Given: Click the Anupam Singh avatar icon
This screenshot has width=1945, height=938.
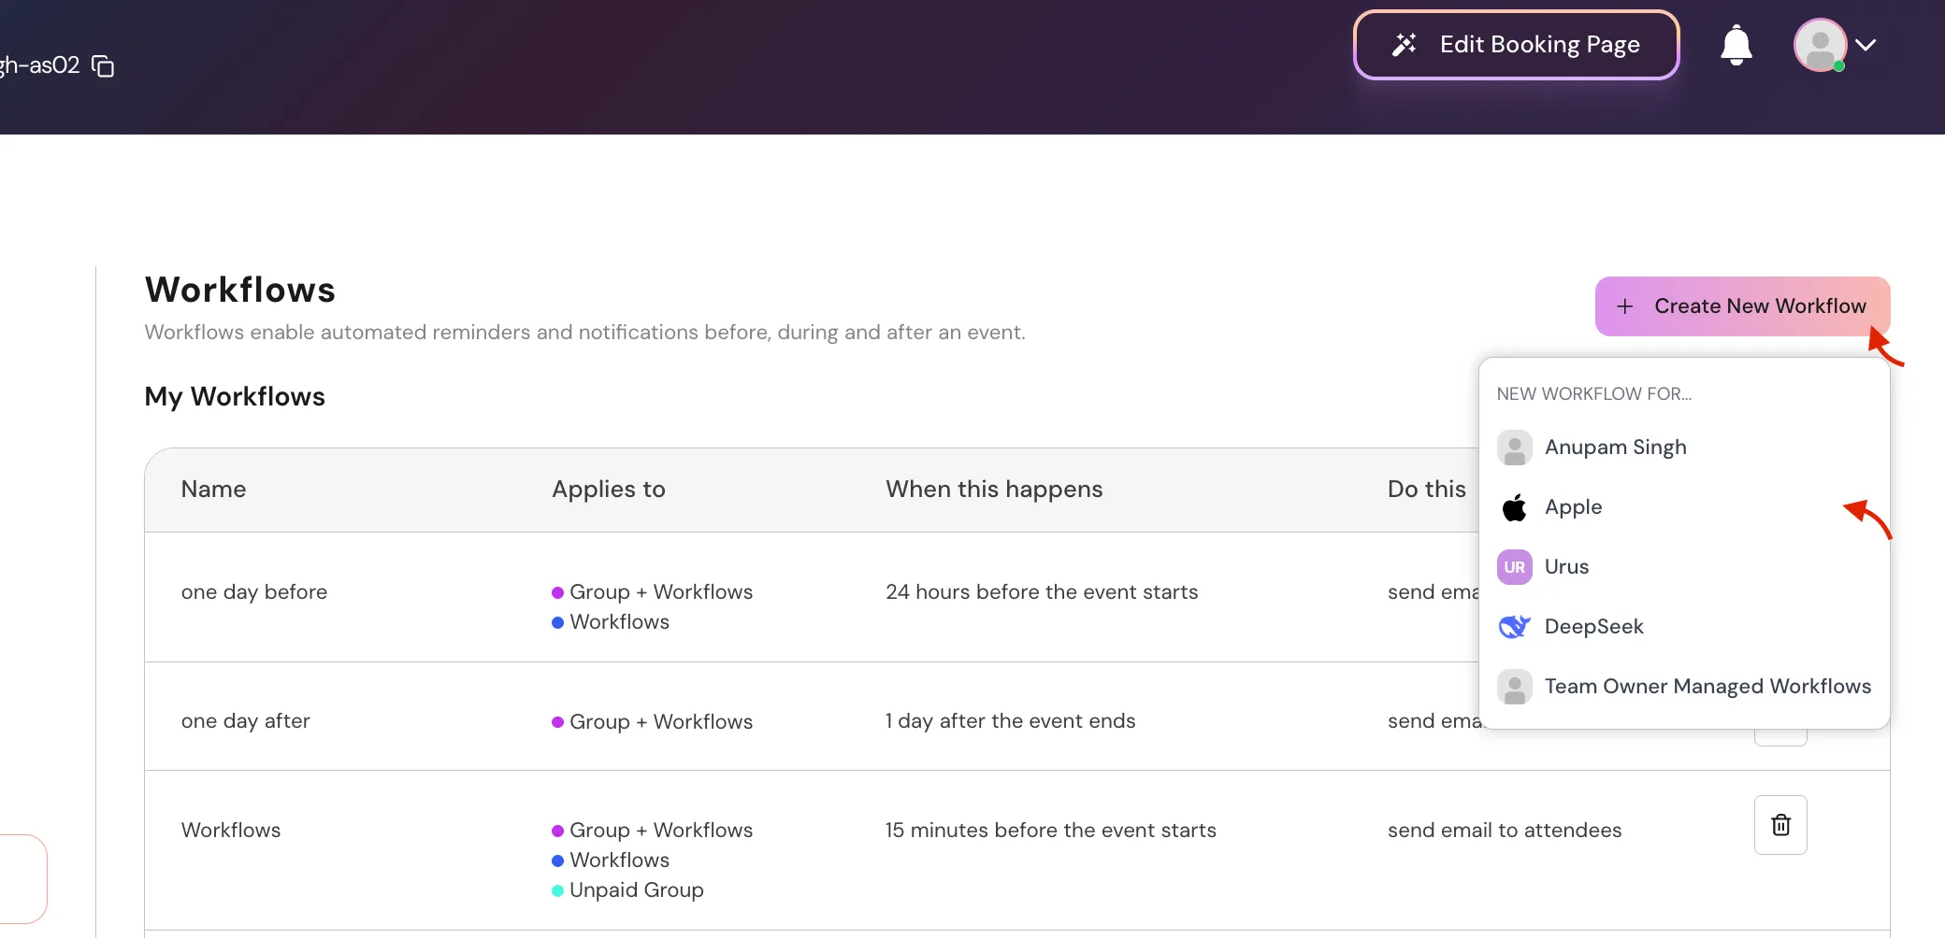Looking at the screenshot, I should point(1514,448).
